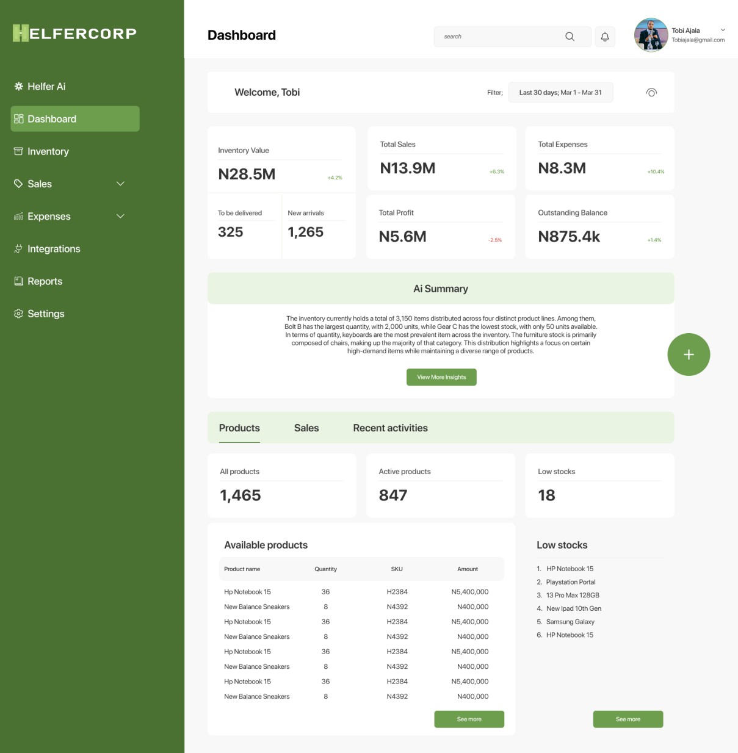Open Settings from the sidebar

pyautogui.click(x=45, y=313)
